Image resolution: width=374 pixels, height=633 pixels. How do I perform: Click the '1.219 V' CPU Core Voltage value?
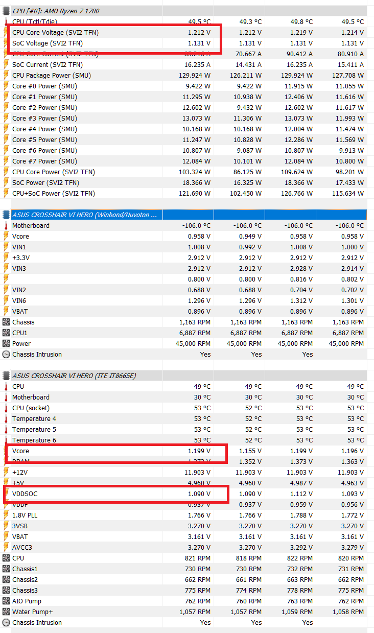point(301,32)
